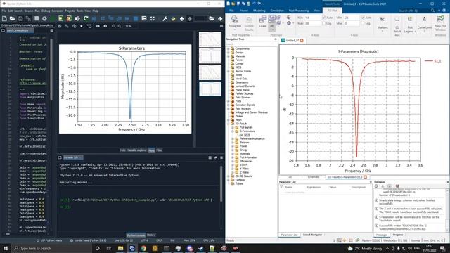Click New file icon in Spyder toolbar
Image resolution: width=450 pixels, height=253 pixels.
4,19
